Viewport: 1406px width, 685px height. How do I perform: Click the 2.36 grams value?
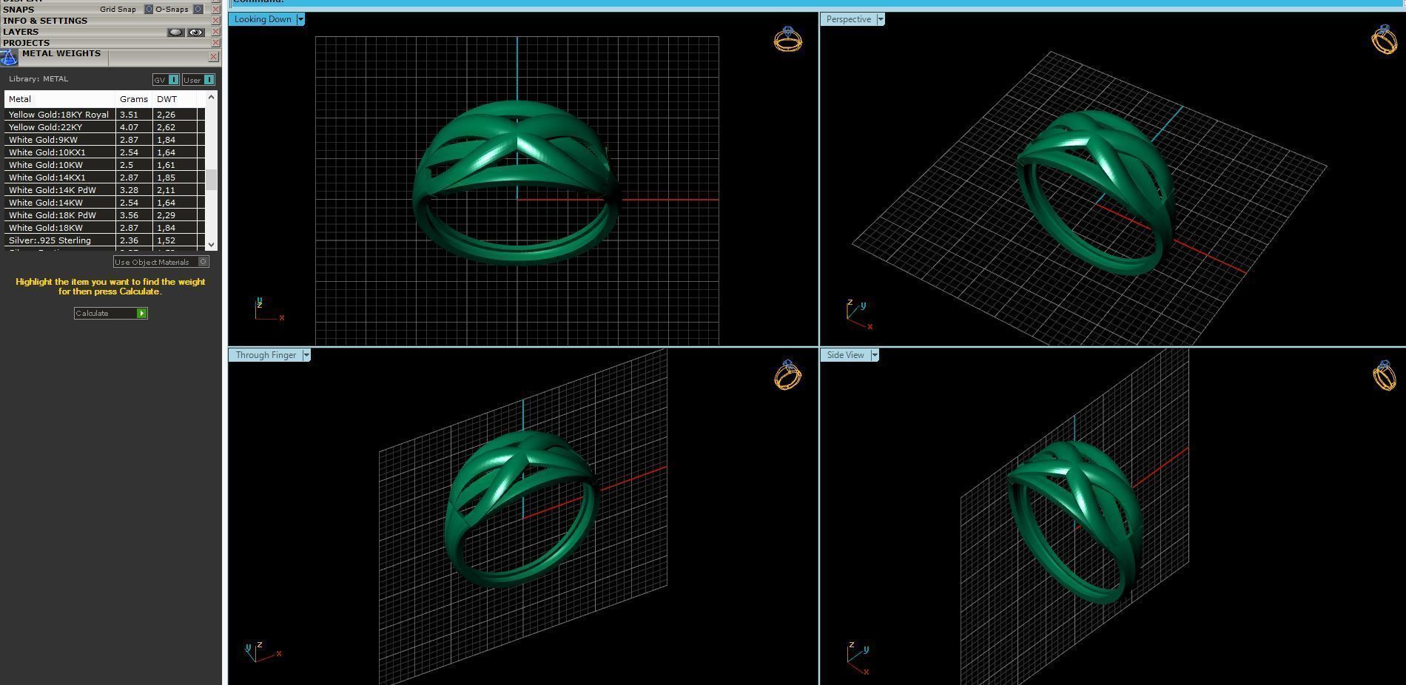coord(129,240)
